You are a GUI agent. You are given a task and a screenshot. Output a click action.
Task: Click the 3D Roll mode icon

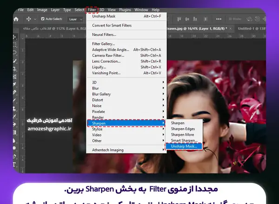257,19
